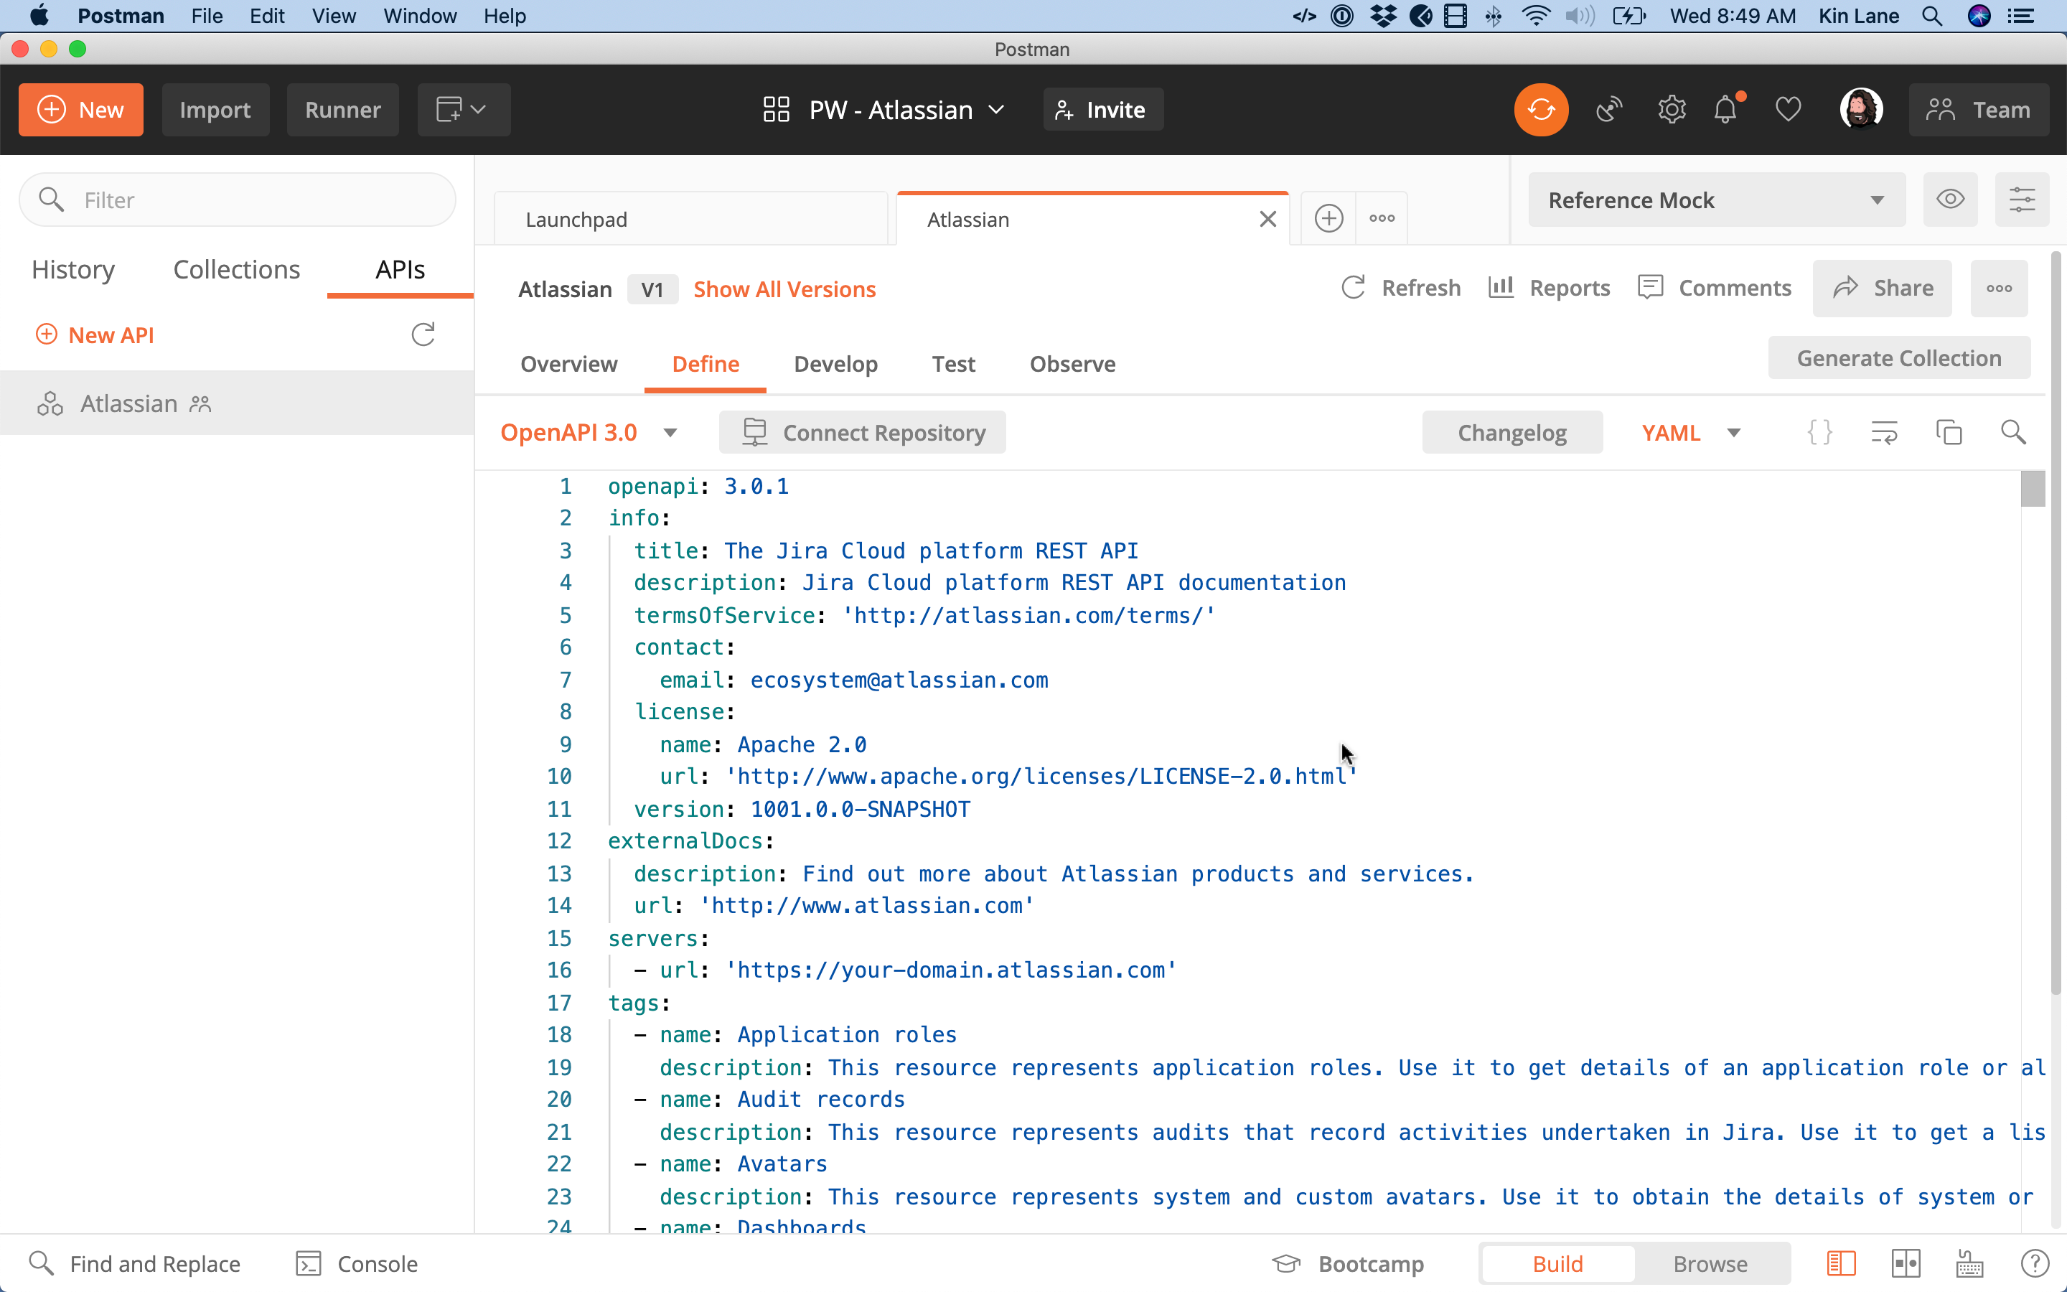Open search in the schema editor
Viewport: 2067px width, 1292px height.
tap(2013, 432)
